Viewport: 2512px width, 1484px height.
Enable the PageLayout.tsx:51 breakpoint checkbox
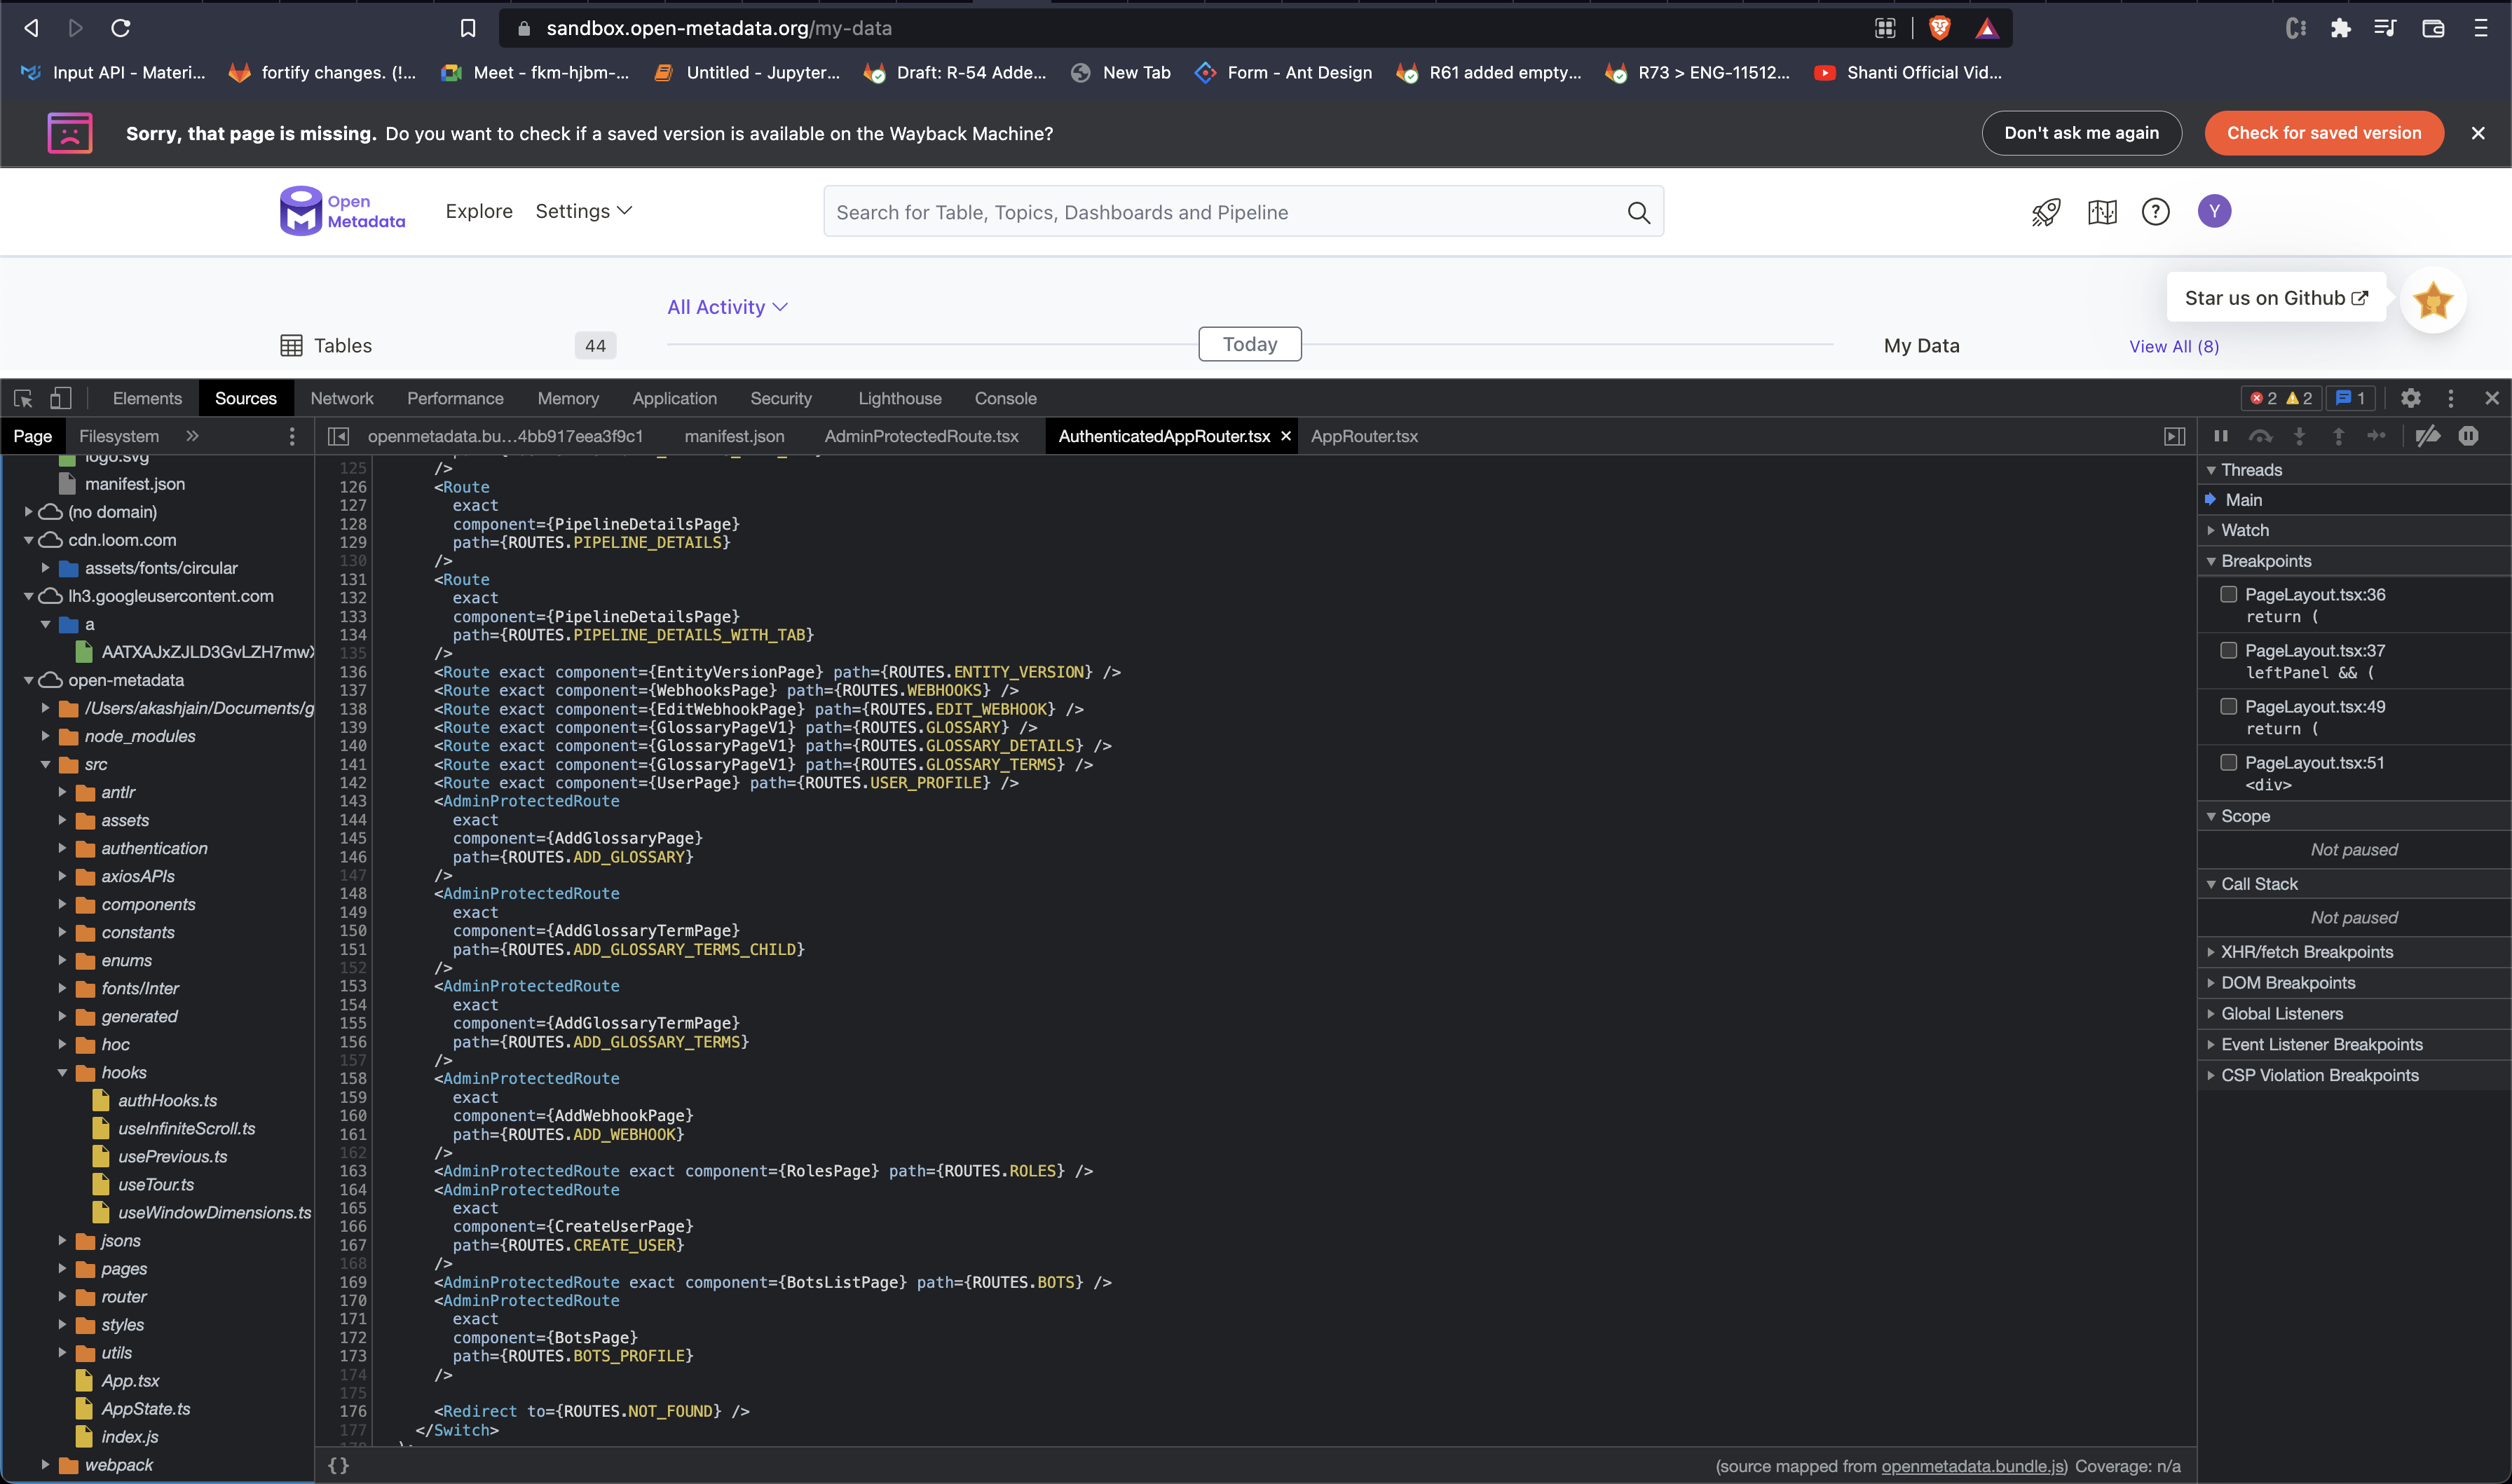click(2229, 762)
